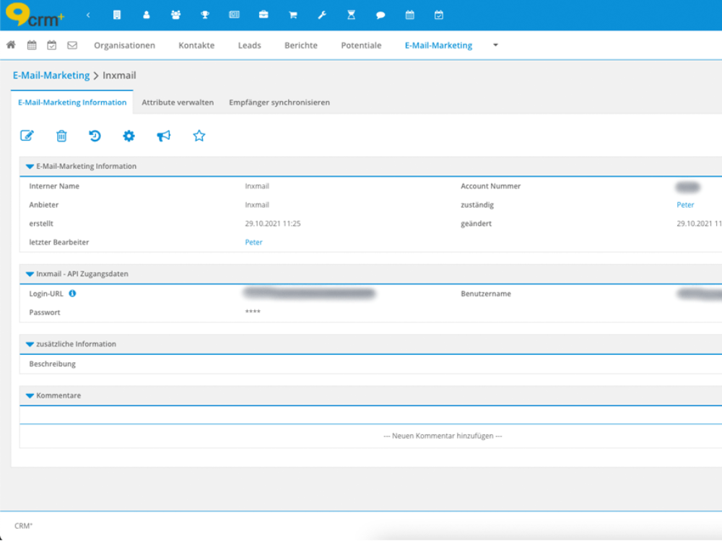Collapse the Inxmail - API Zugangsdaten section
This screenshot has height=541, width=722.
[30, 274]
